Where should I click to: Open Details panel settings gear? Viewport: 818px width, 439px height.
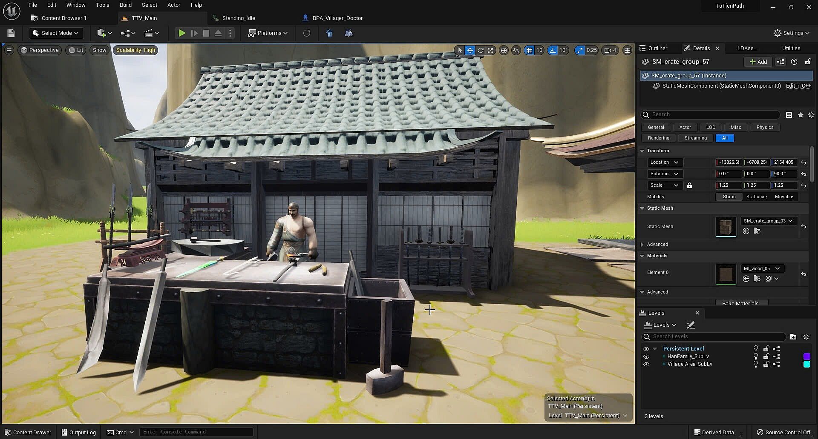tap(811, 115)
